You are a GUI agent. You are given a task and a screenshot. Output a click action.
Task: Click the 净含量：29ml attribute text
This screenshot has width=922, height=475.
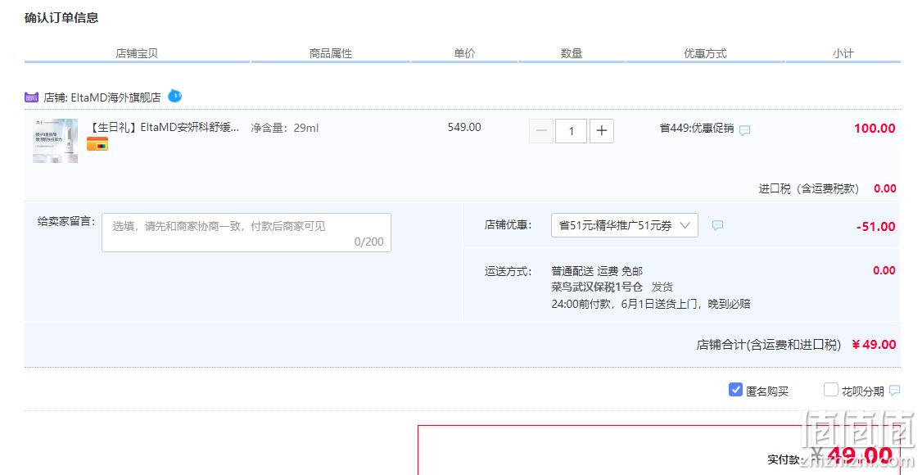click(285, 128)
